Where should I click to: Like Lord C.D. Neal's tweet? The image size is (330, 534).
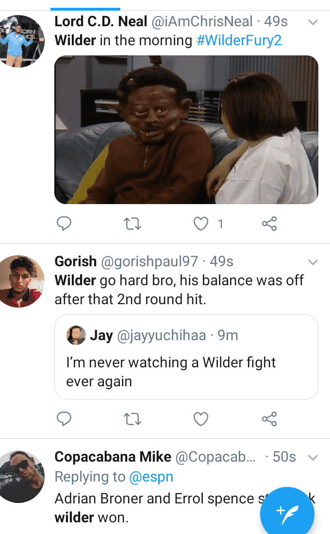click(x=201, y=224)
